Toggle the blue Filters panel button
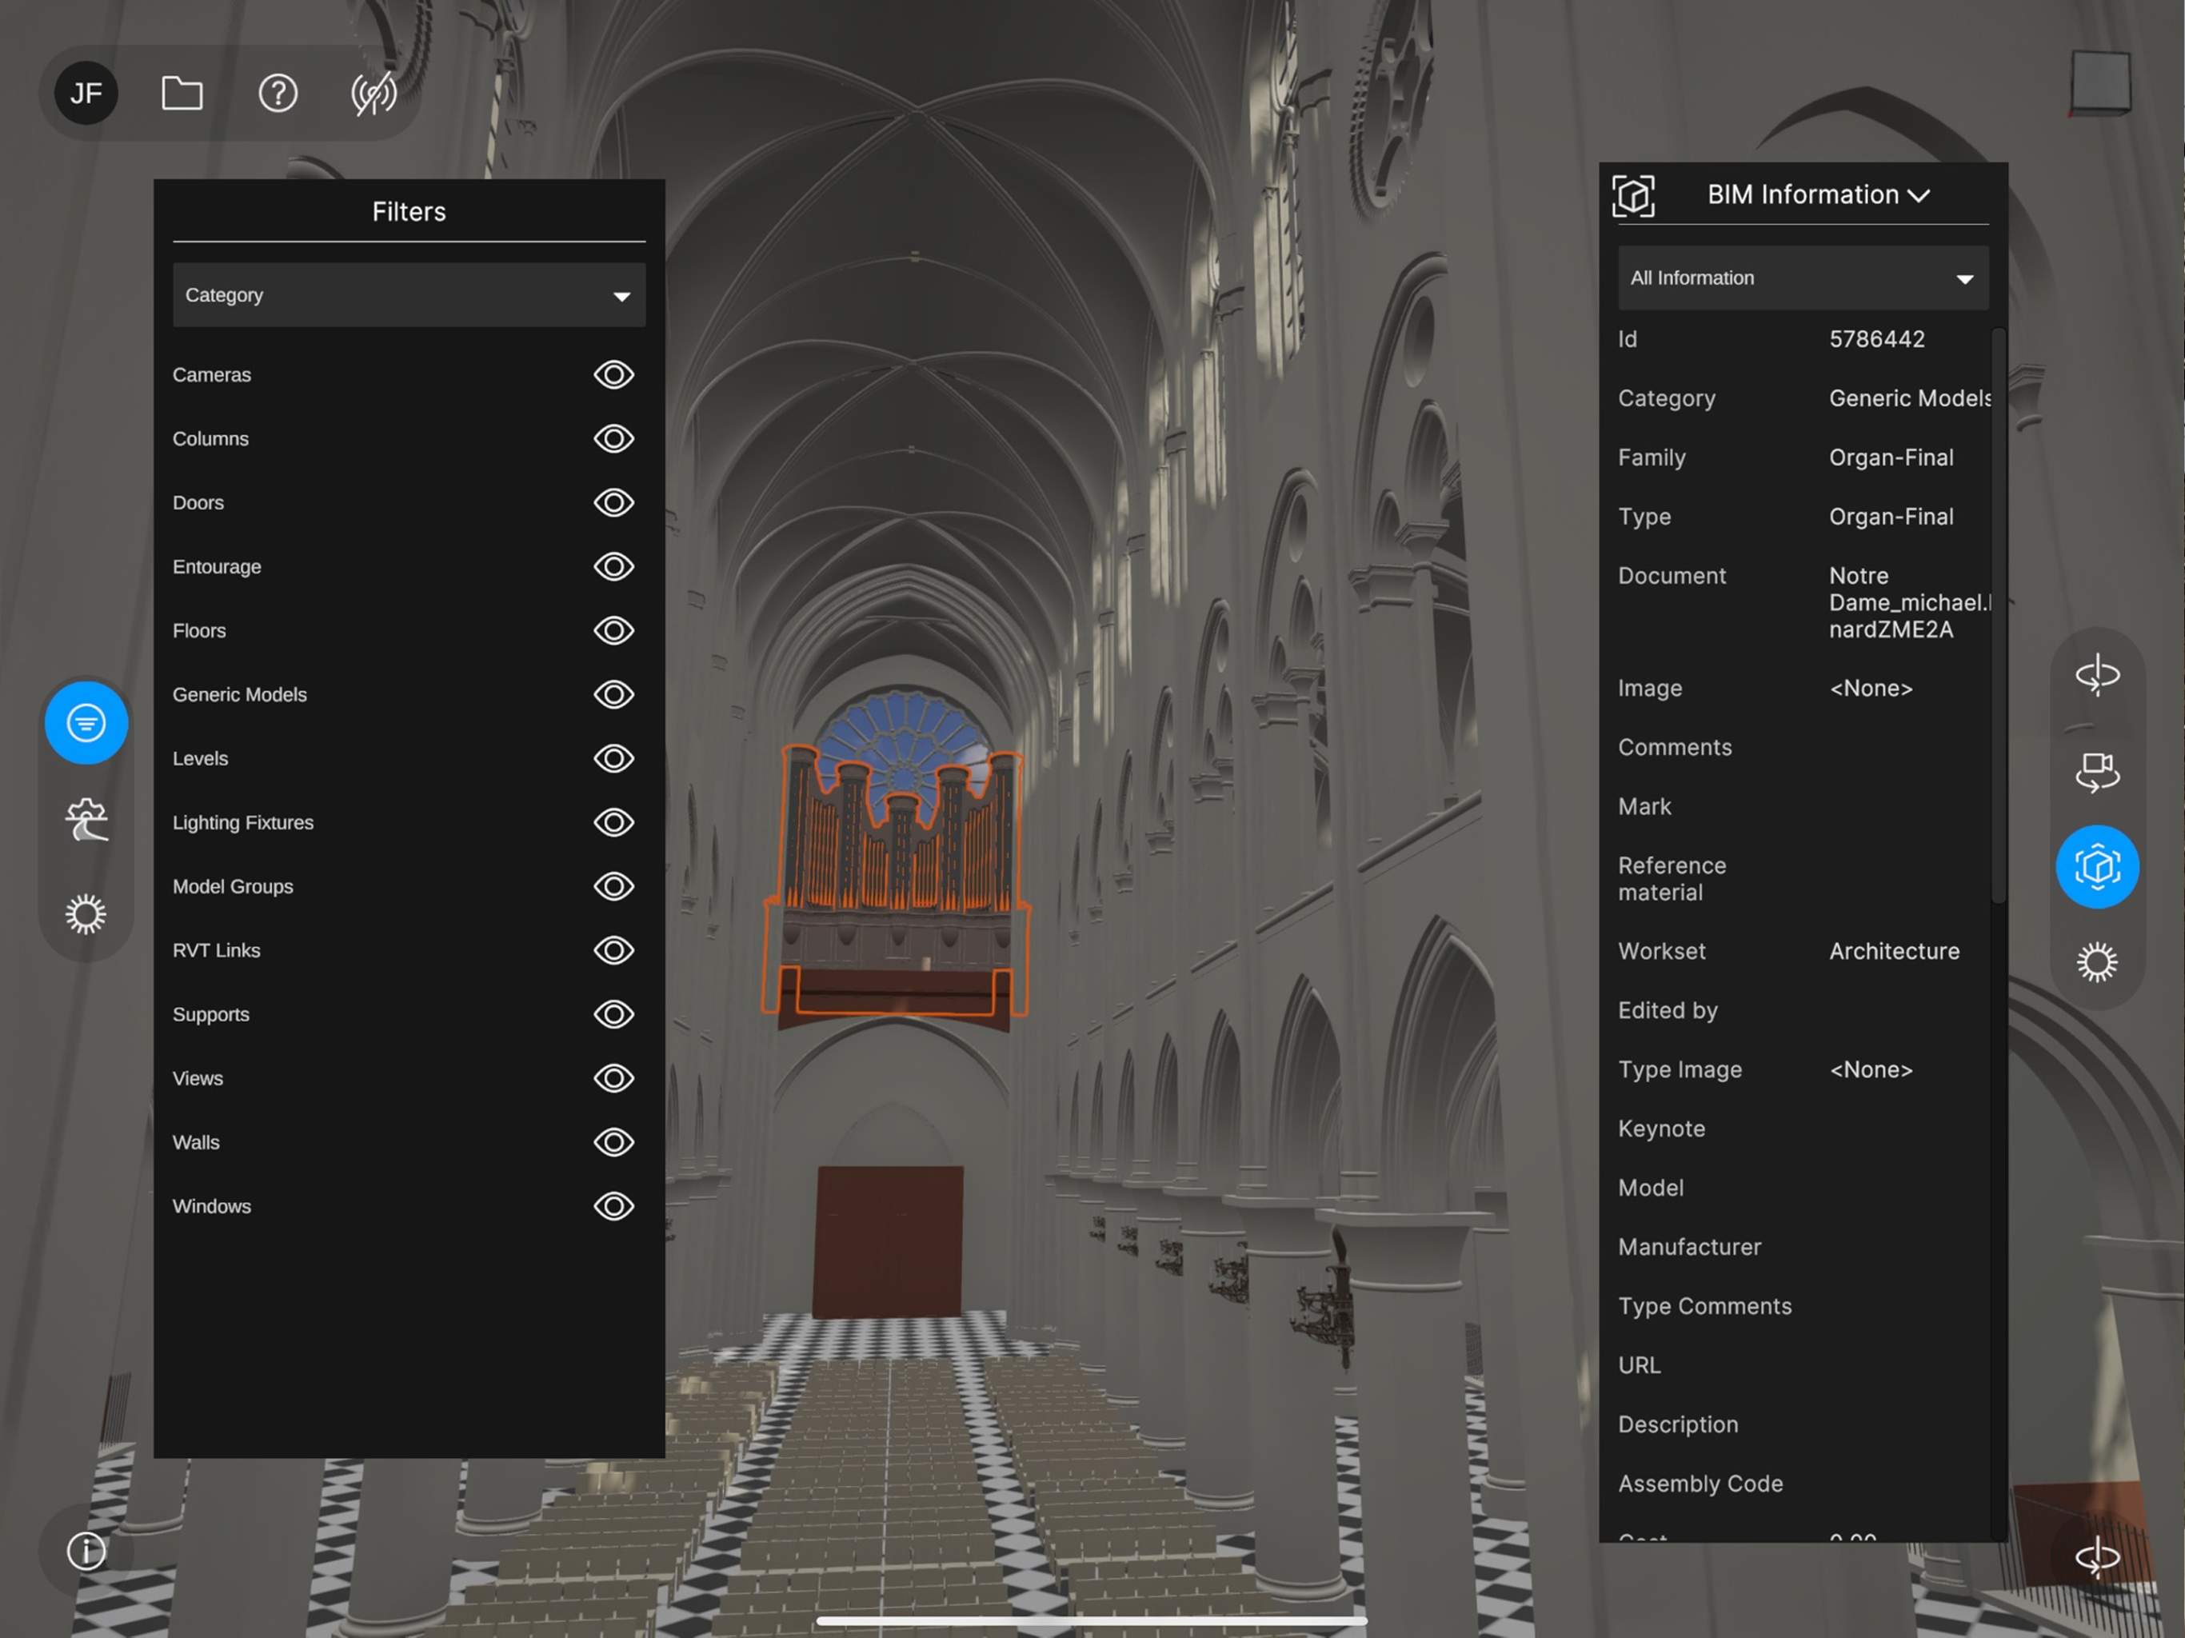This screenshot has height=1638, width=2185. tap(86, 723)
